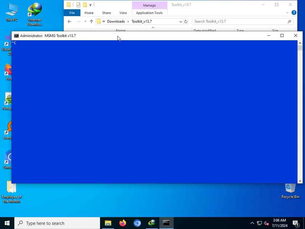Image resolution: width=305 pixels, height=229 pixels.
Task: Open Internet Download Manager desktop icon
Action: (x=35, y=14)
